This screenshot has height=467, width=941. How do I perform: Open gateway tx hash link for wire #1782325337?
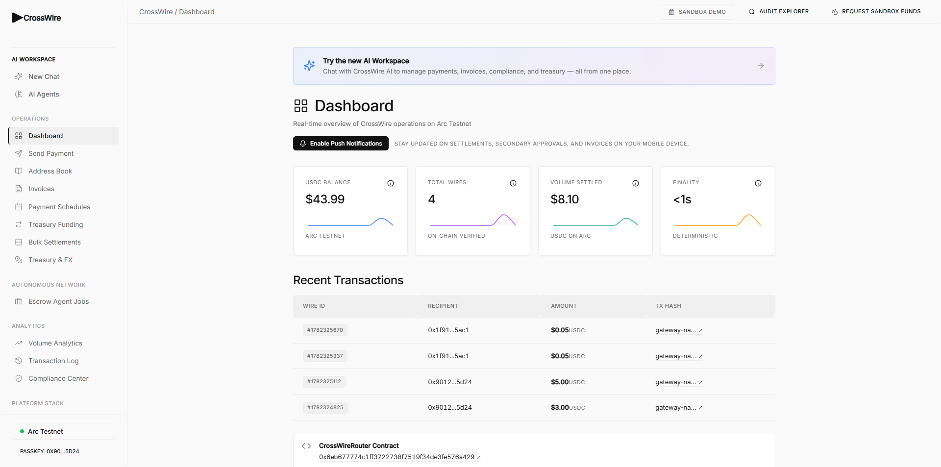click(679, 356)
